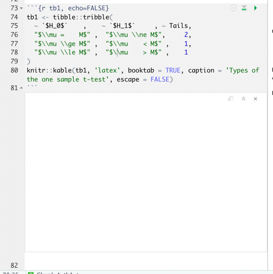This screenshot has height=274, width=273.
Task: Click line number 80 in gutter
Action: [x=14, y=70]
